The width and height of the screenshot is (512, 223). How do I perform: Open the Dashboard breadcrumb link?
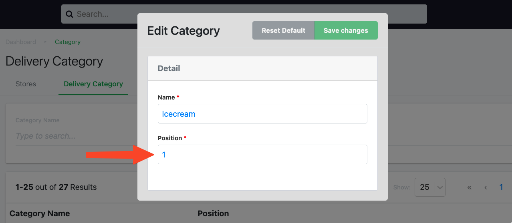[x=21, y=42]
